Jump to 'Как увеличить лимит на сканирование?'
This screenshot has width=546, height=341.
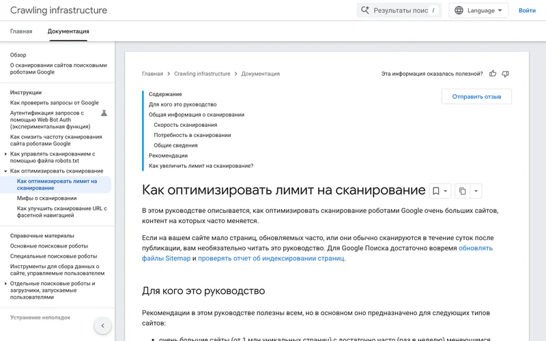(x=201, y=166)
